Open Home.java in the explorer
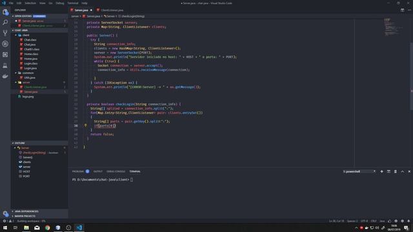The image size is (413, 232). pyautogui.click(x=30, y=59)
